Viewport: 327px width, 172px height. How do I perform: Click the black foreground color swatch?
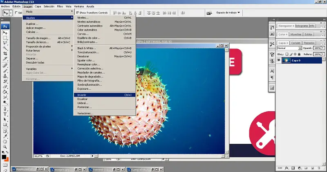4,157
